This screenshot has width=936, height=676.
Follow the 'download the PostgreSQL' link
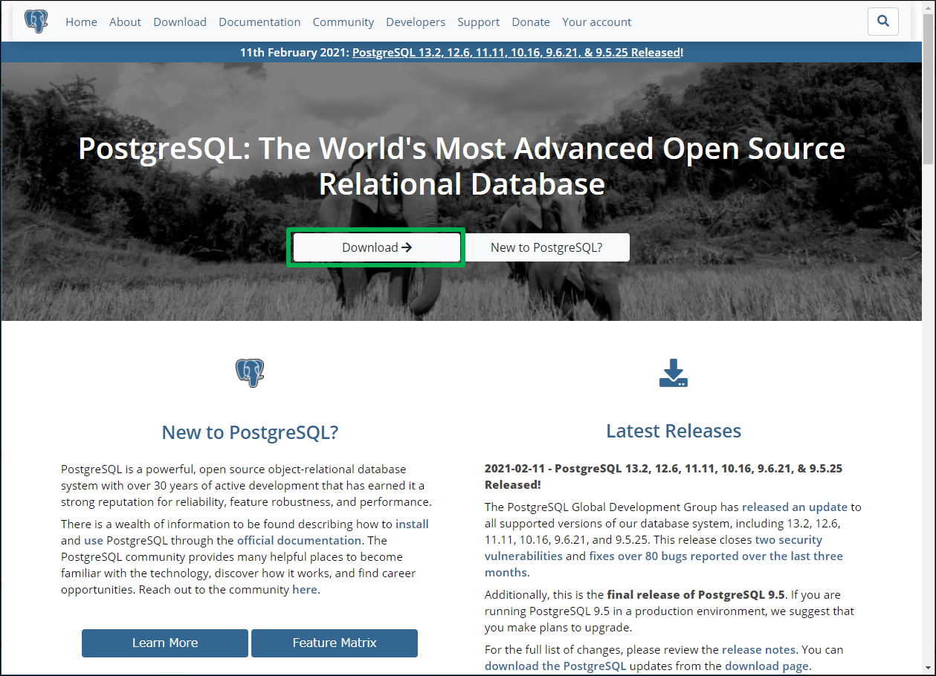555,666
